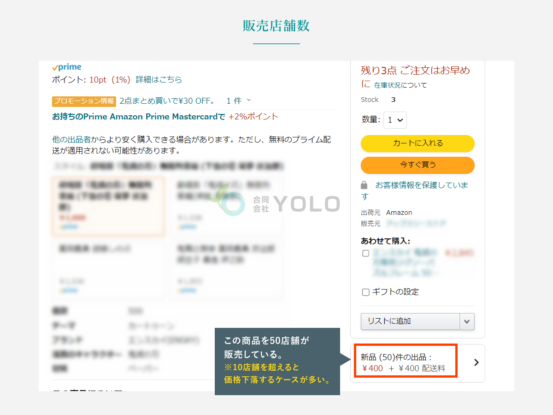Viewport: 553px width, 415px height.
Task: Click the 10pt (1%) points value
Action: click(x=110, y=79)
